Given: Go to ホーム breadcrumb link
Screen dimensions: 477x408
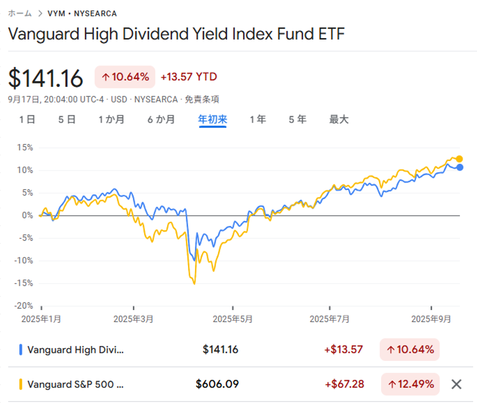Looking at the screenshot, I should coord(20,13).
